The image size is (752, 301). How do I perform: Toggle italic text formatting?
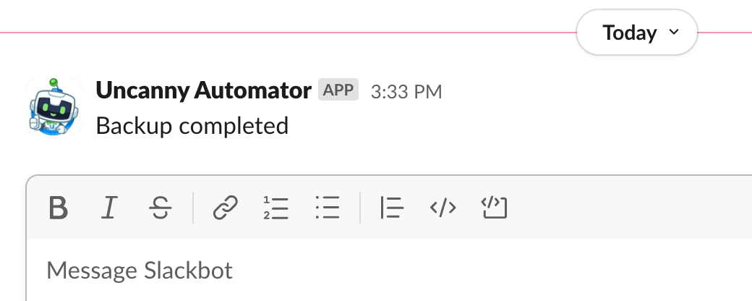point(109,208)
